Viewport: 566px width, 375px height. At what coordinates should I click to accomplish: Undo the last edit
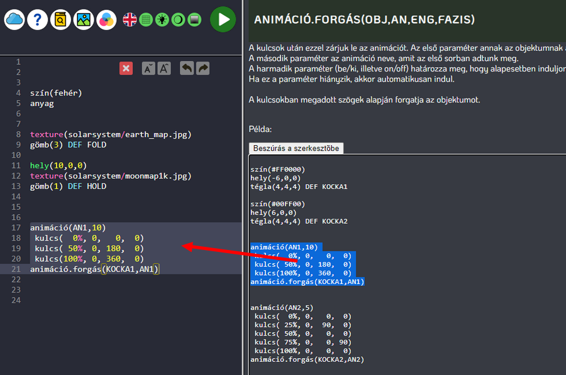187,68
